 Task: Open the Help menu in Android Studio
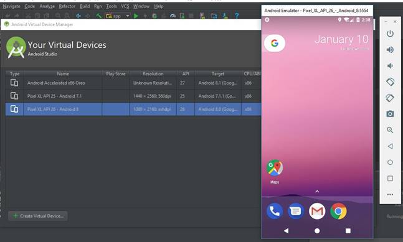click(159, 6)
